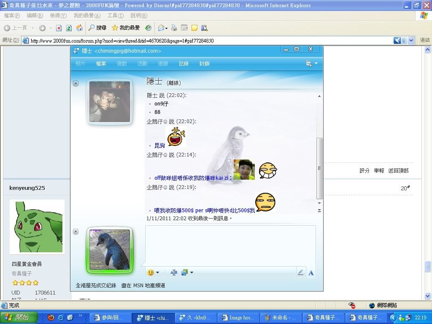
Task: Click the History icon in IE toolbar
Action: 148,28
